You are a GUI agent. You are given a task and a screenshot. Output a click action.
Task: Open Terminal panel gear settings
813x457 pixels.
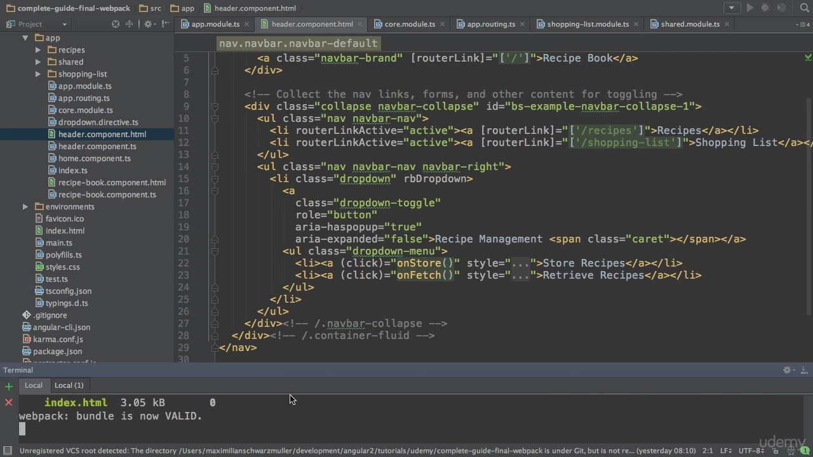[788, 370]
